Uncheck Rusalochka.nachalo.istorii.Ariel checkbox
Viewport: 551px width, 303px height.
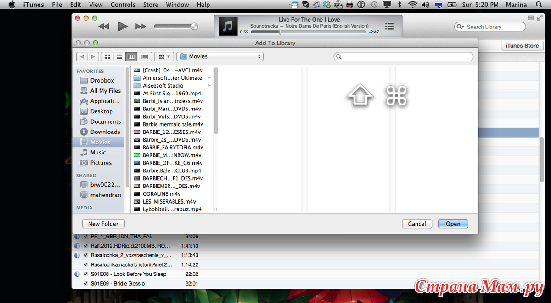pos(86,264)
